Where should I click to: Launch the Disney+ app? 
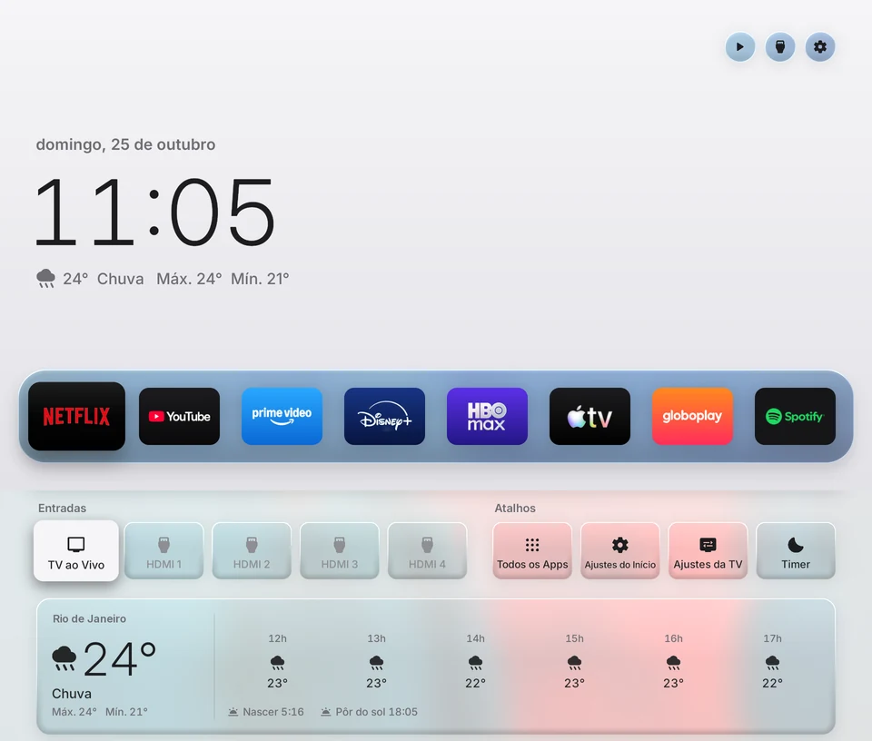[x=384, y=417]
